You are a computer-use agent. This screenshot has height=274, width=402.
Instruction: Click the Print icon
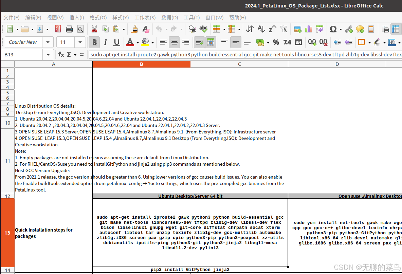click(x=69, y=29)
